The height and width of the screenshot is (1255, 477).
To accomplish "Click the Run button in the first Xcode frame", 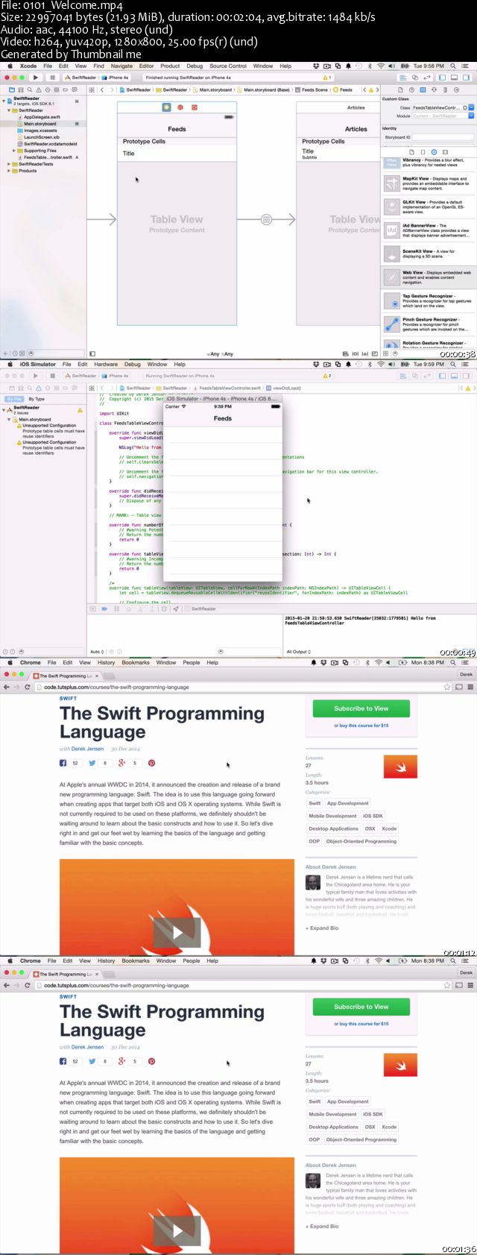I will [35, 78].
